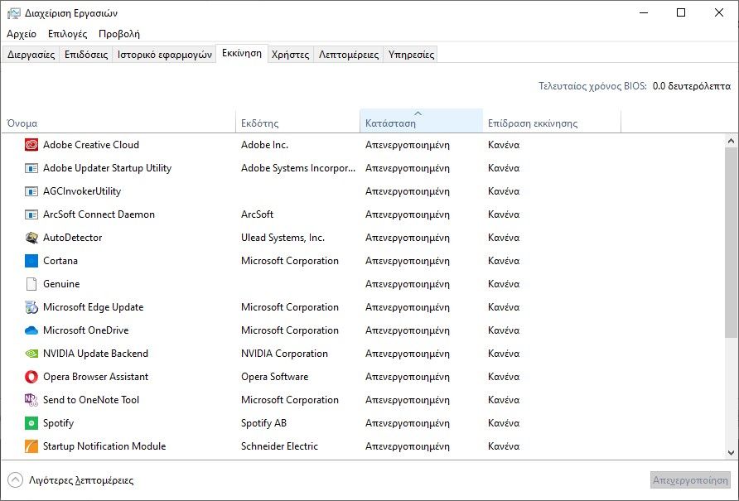Select the Adobe Updater Startup Utility name

click(x=107, y=168)
